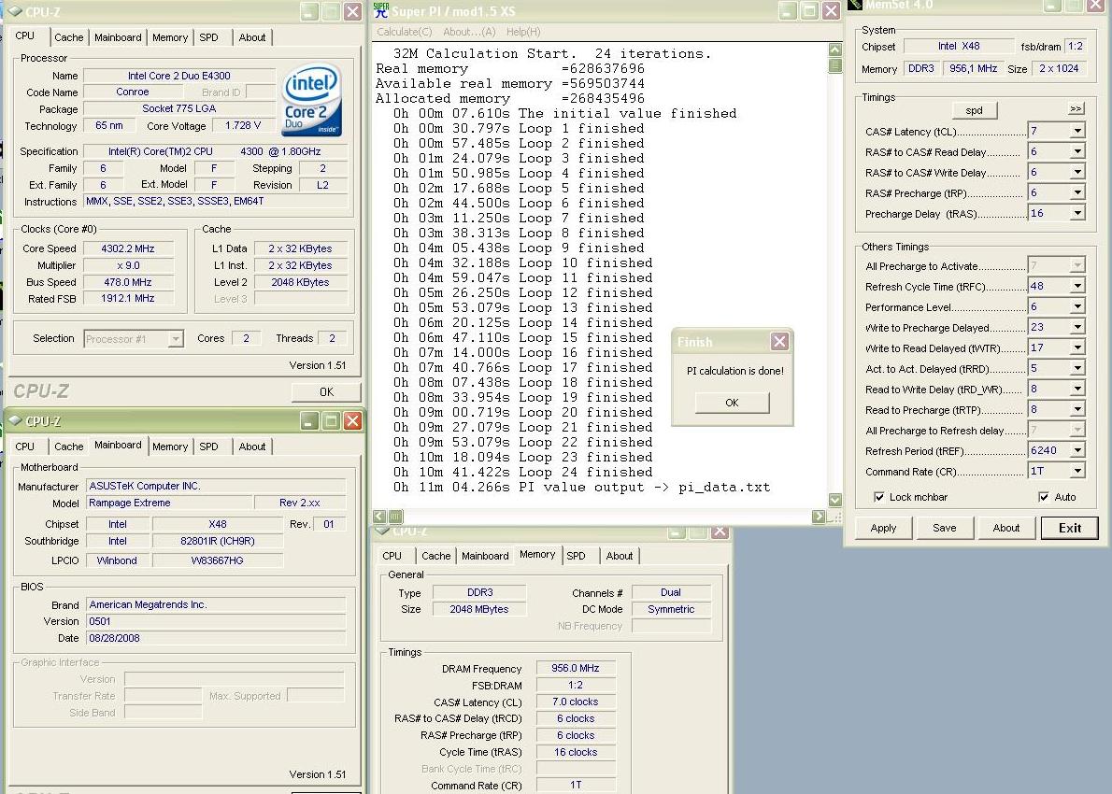
Task: Open the Command Rate (CR) dropdown in MemSet
Action: [1077, 472]
